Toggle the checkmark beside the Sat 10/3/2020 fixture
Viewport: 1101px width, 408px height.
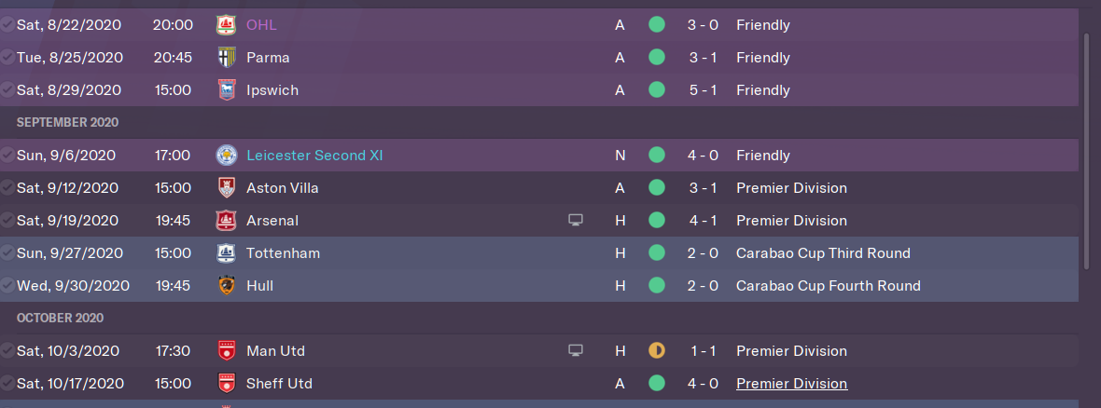7,351
